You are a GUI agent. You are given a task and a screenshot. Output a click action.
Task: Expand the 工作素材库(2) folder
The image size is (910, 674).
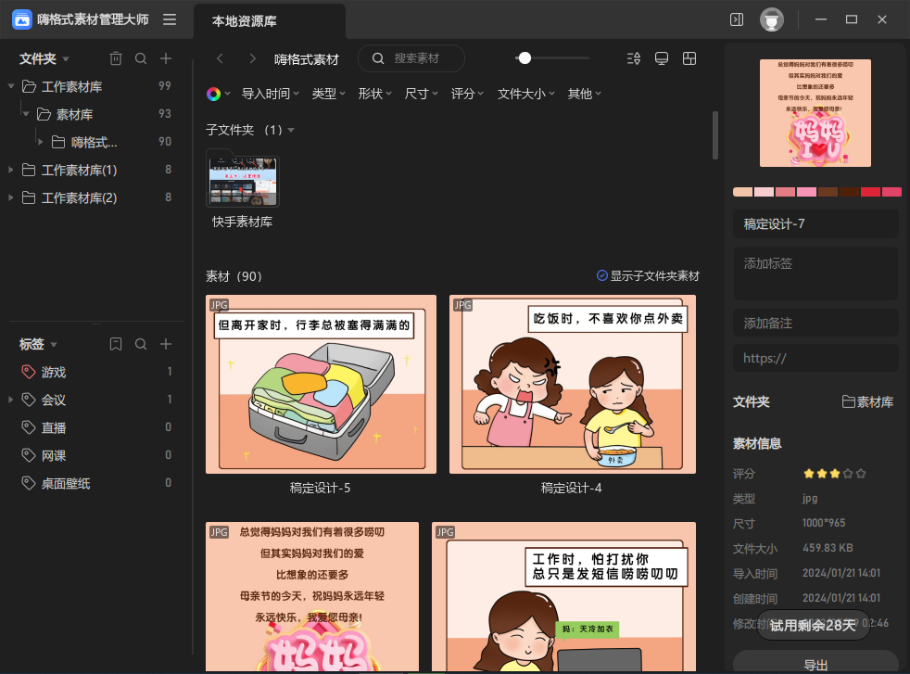11,198
